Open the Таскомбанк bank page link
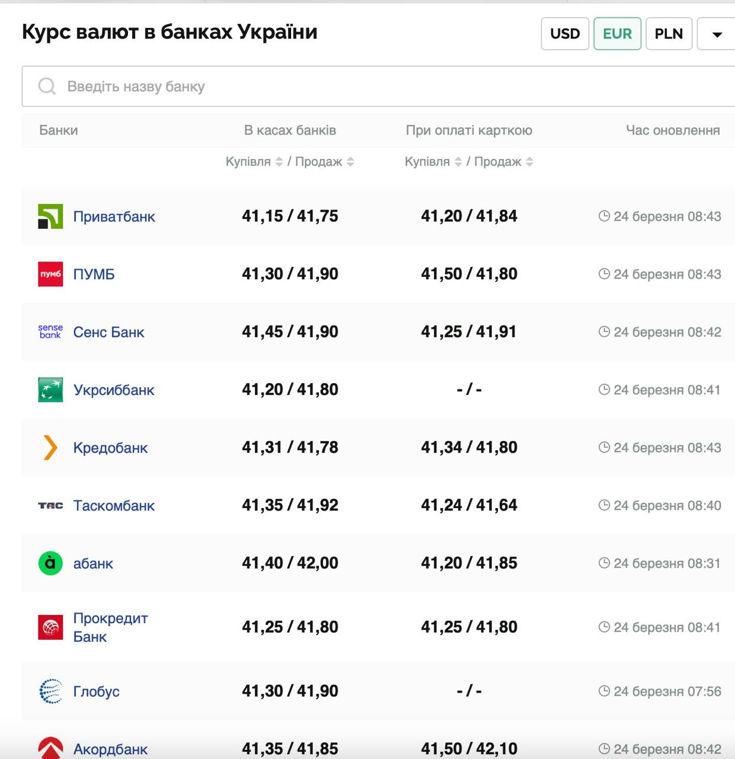Viewport: 735px width, 759px height. (114, 505)
